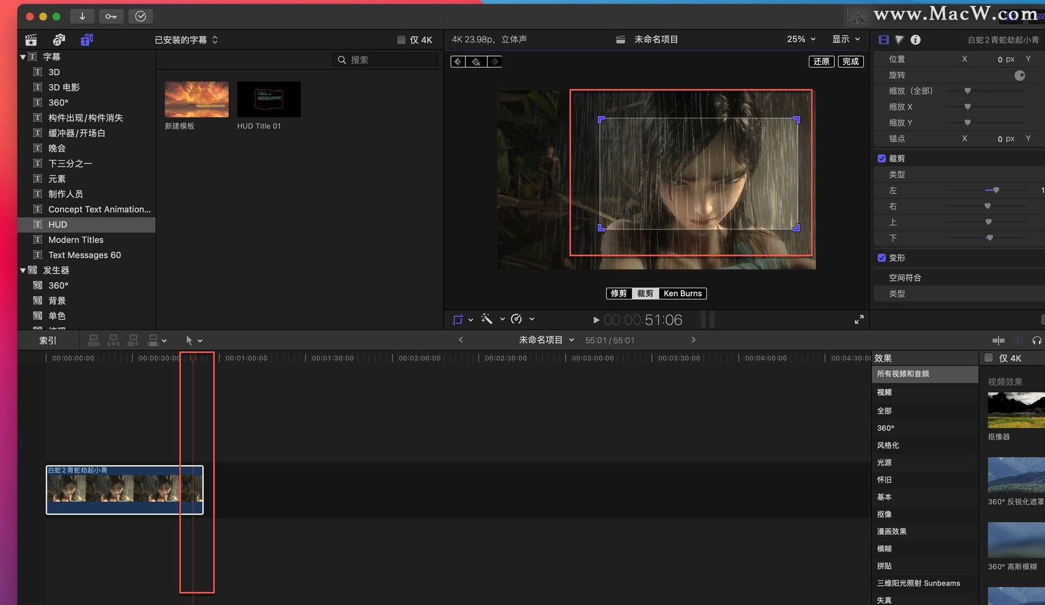Image resolution: width=1045 pixels, height=605 pixels.
Task: Toggle timeline snapping icon
Action: click(998, 340)
